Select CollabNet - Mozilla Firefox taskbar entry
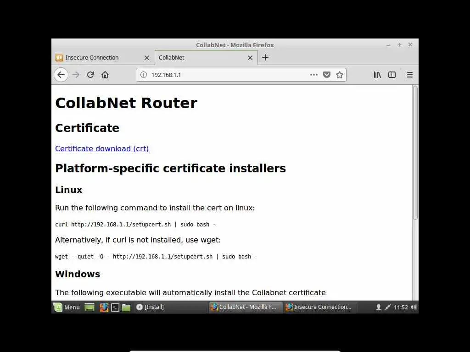 point(246,307)
